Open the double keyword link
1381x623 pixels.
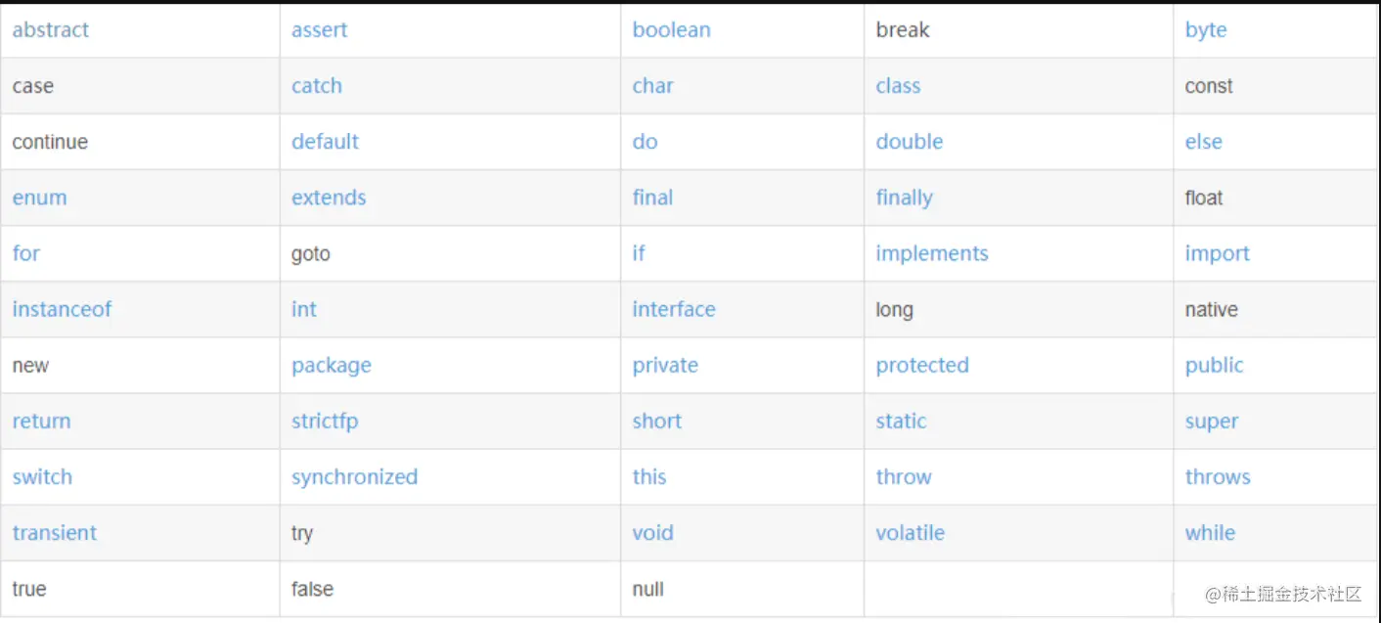click(x=909, y=142)
